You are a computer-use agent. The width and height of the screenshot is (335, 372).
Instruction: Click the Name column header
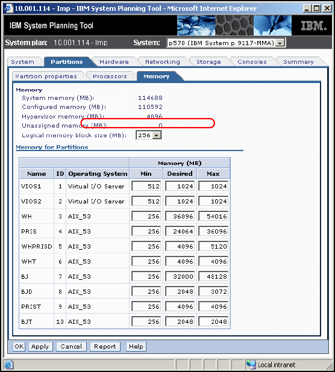tap(36, 174)
